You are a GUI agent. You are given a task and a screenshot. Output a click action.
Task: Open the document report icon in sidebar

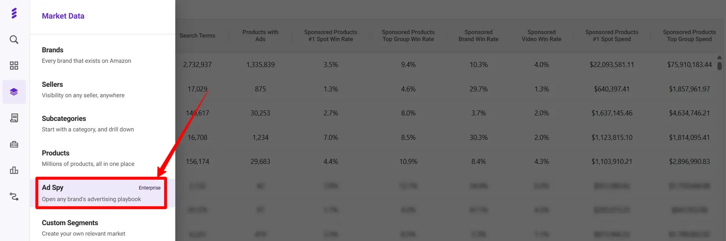coord(14,118)
